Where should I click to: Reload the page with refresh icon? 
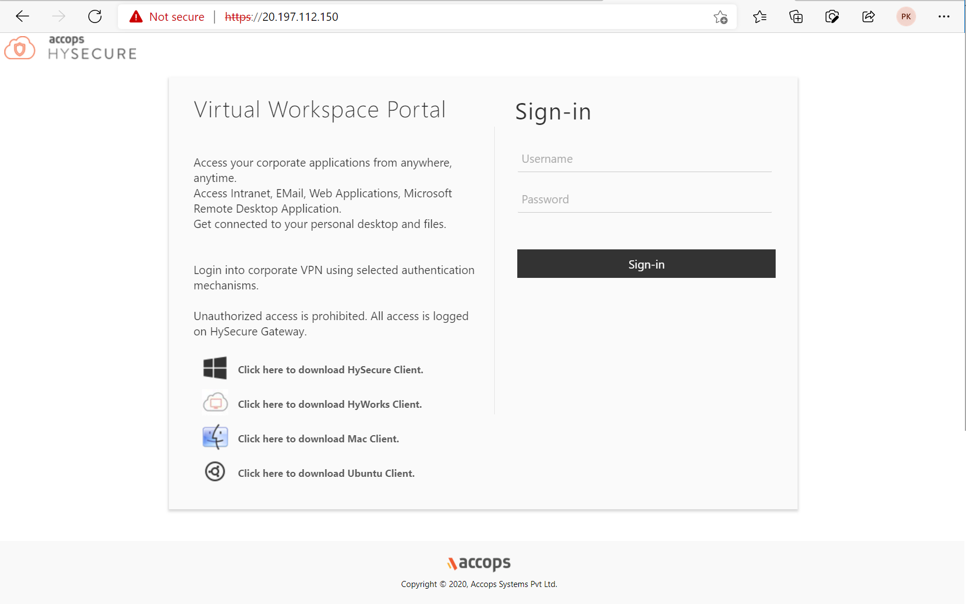[x=95, y=16]
